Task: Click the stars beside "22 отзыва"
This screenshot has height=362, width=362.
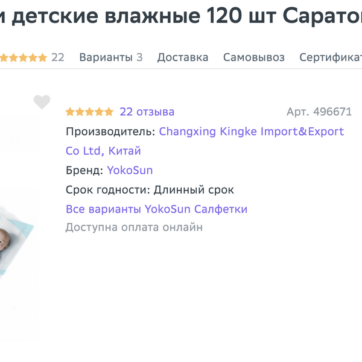Action: 89,112
